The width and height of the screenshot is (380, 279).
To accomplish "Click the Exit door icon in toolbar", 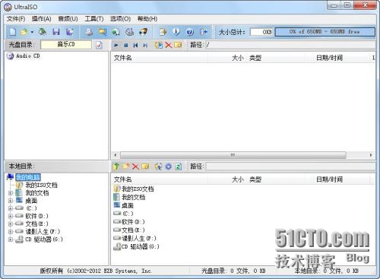I will coord(204,32).
